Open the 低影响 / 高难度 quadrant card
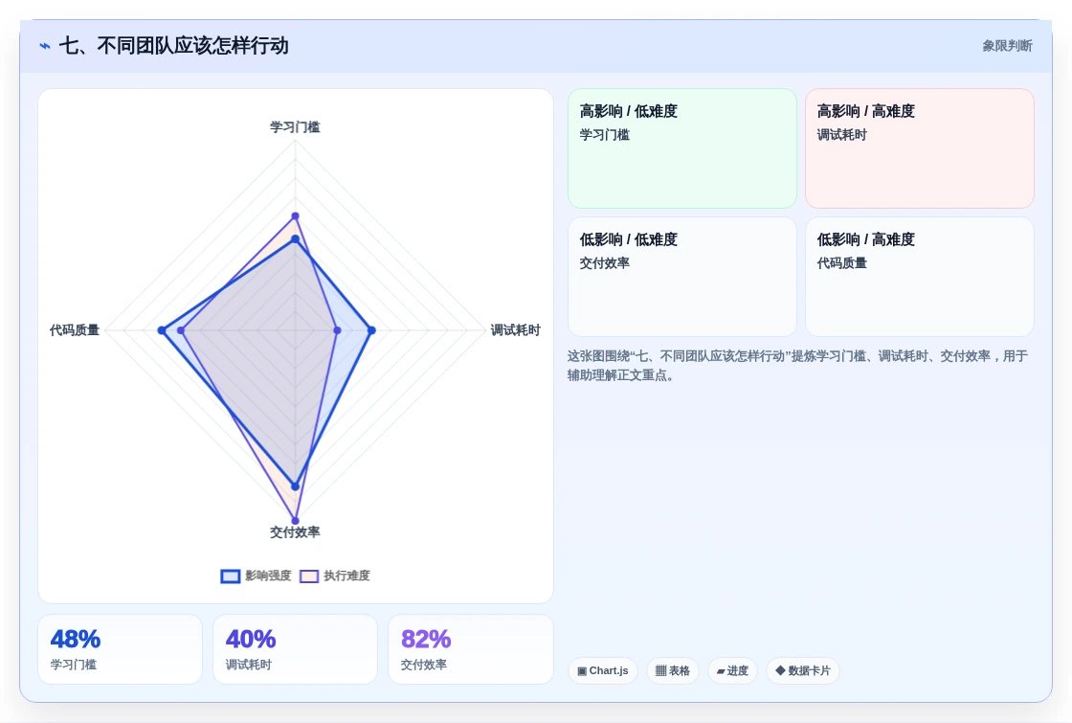 pos(920,277)
